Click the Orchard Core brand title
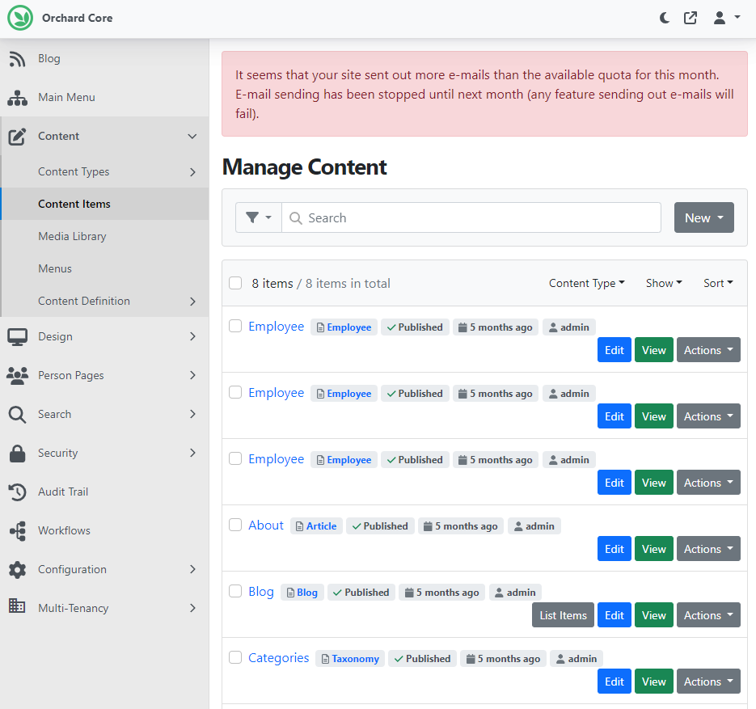This screenshot has width=756, height=709. click(77, 18)
